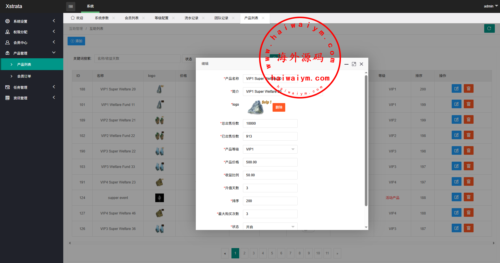Switch to the 等级配置 tab
This screenshot has width=500, height=263.
point(161,18)
